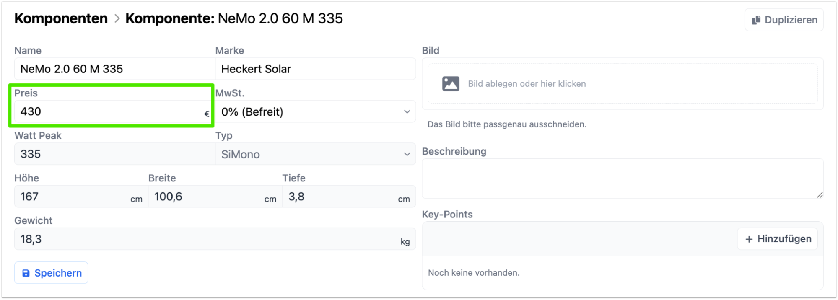Screen dimensions: 838x300
Task: Click the plus icon in Key-Points
Action: (x=749, y=239)
